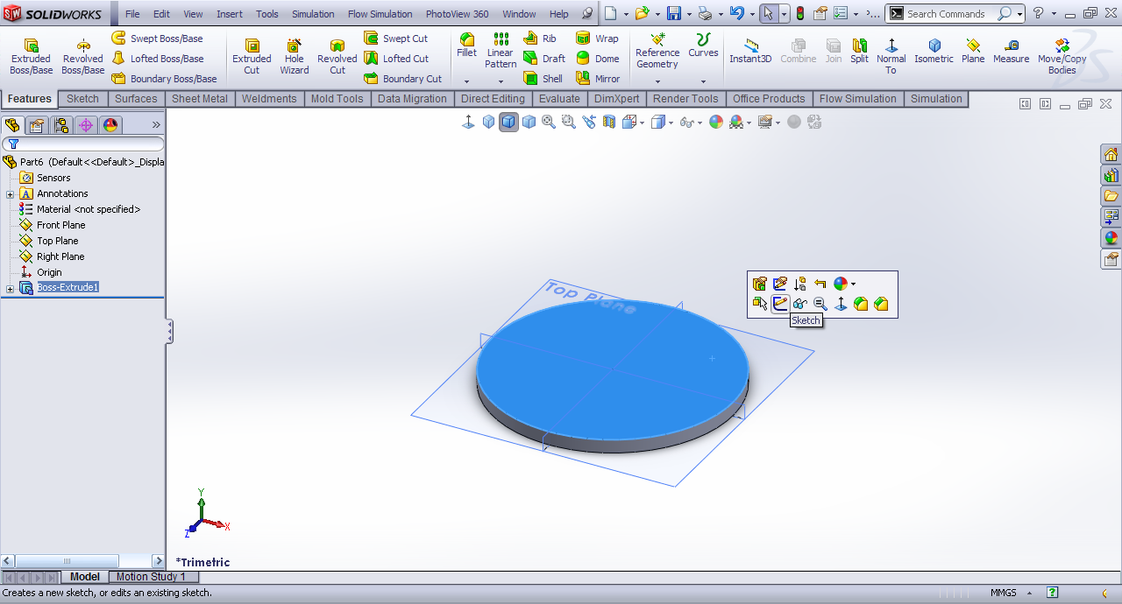Switch to Isometric view
Viewport: 1122px width, 604px height.
(x=934, y=51)
